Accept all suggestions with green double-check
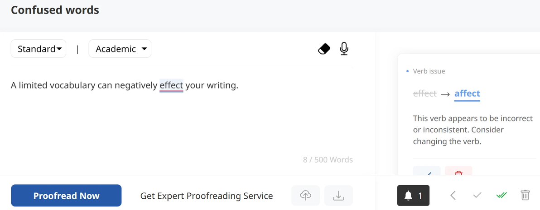This screenshot has width=540, height=210. tap(501, 196)
